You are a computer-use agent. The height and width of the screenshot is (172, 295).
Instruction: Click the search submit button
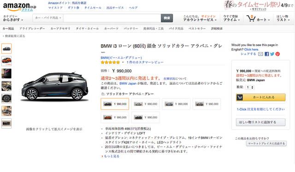(x=167, y=18)
